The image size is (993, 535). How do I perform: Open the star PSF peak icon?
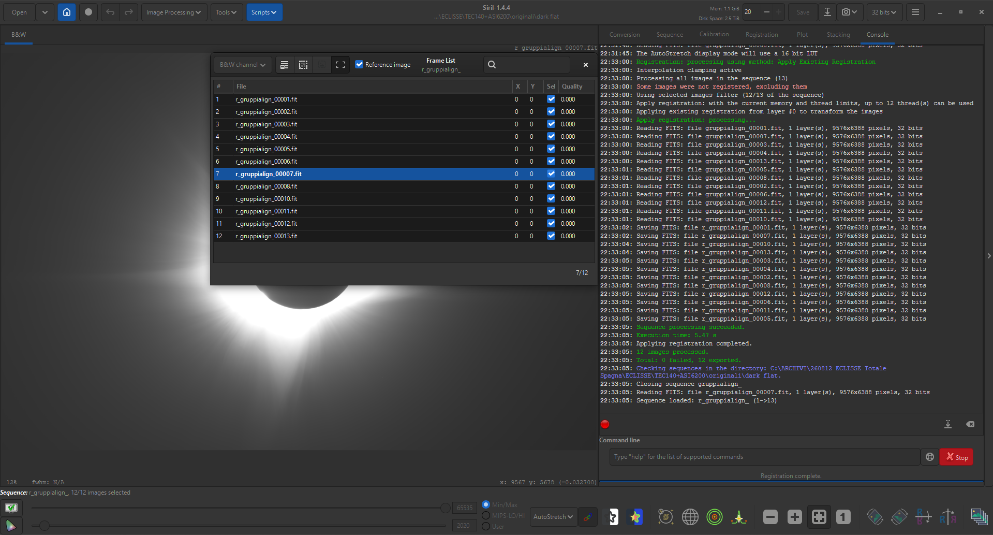coord(739,516)
